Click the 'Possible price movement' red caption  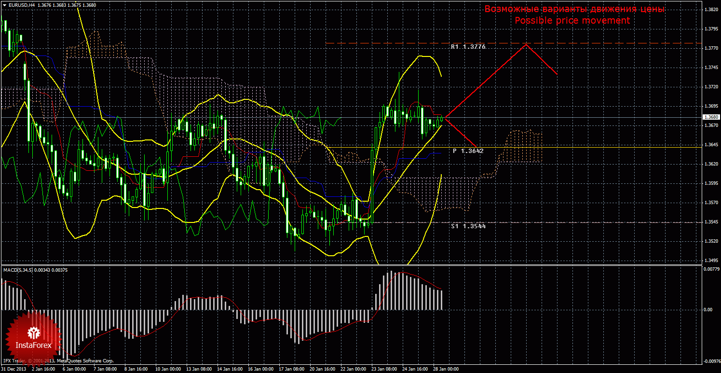click(572, 21)
